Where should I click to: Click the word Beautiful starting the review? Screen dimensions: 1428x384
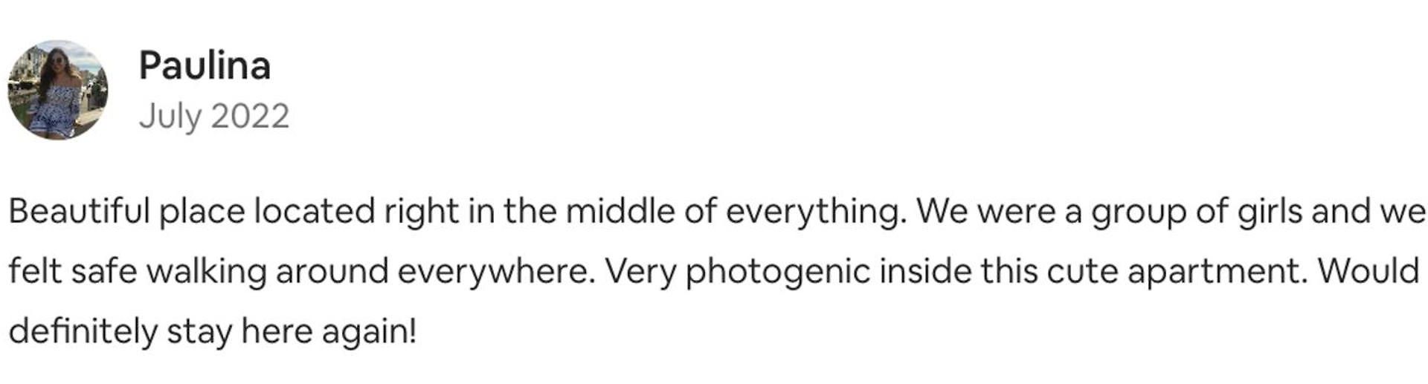pyautogui.click(x=80, y=211)
